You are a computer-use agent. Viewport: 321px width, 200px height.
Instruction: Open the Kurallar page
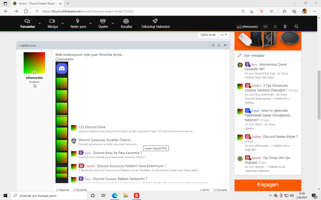(126, 24)
